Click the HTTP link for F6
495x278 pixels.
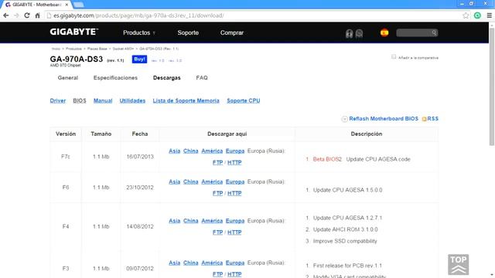(x=234, y=194)
